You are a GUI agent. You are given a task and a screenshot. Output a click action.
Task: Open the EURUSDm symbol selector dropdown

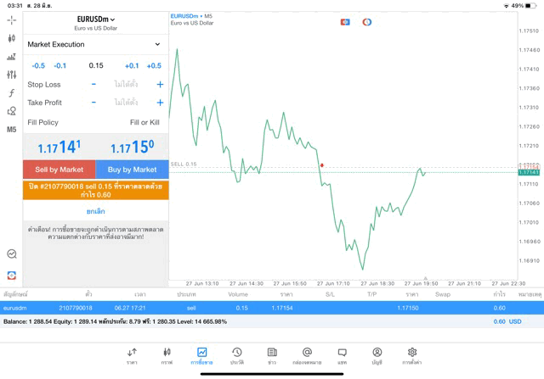[x=95, y=19]
